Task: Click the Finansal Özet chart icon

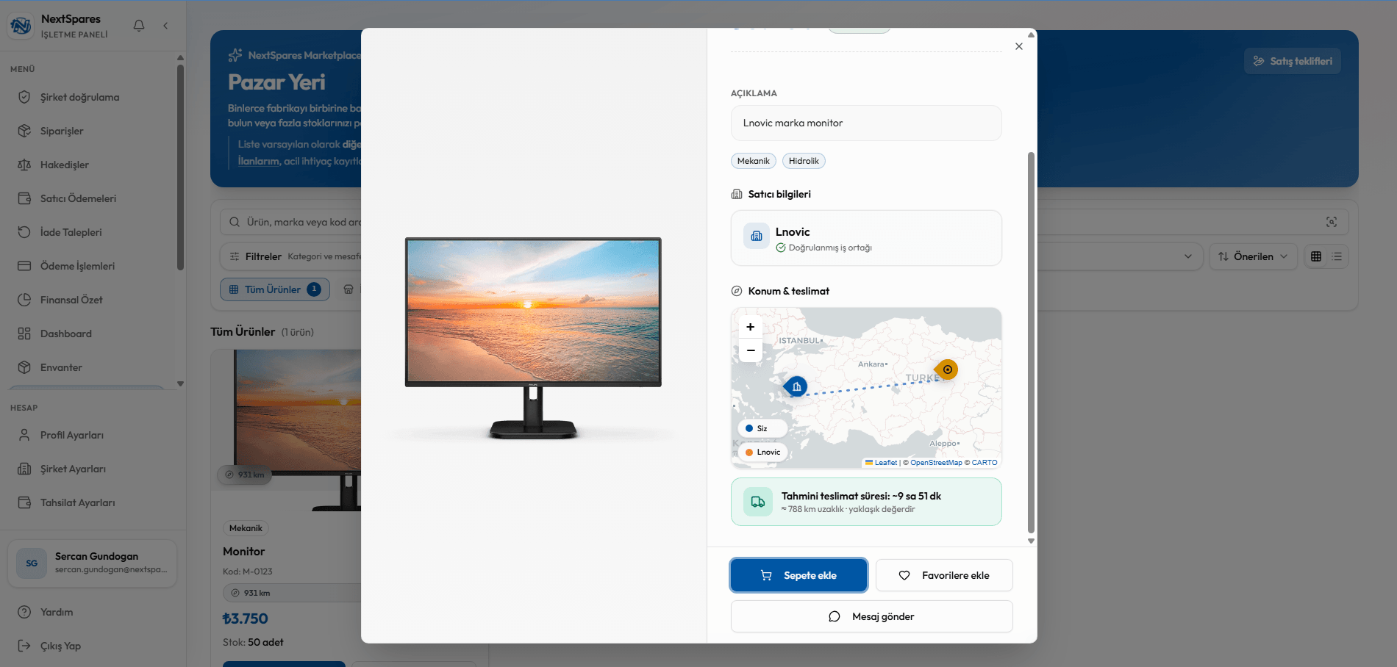Action: click(x=24, y=300)
